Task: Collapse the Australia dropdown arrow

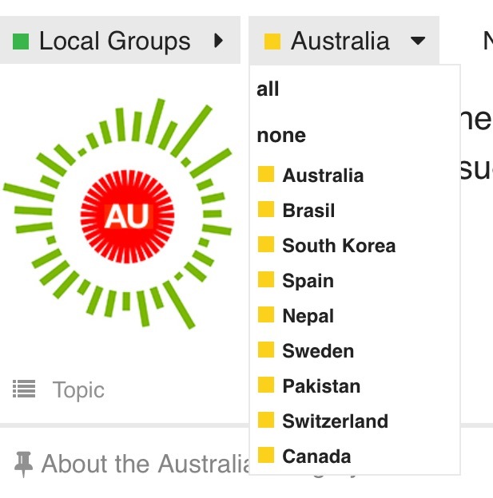Action: [x=418, y=41]
